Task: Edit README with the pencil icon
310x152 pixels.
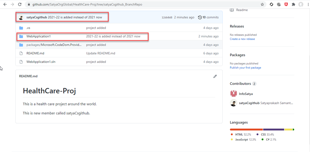Action: pyautogui.click(x=215, y=76)
